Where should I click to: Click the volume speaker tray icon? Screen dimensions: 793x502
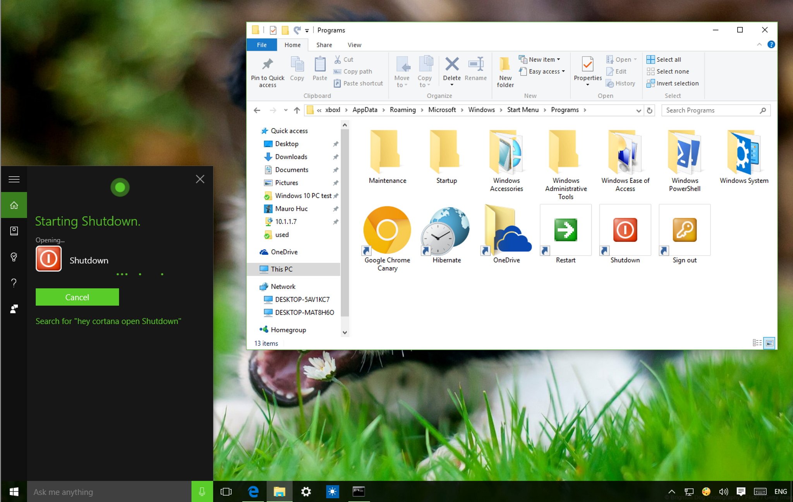(x=723, y=492)
